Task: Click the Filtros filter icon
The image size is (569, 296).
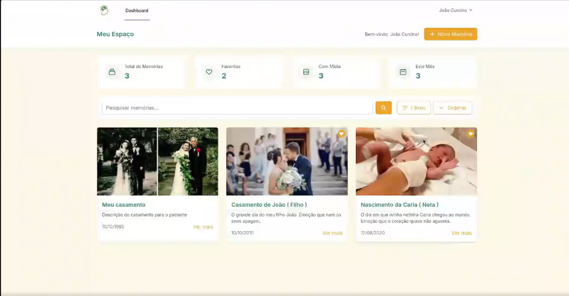Action: (405, 108)
